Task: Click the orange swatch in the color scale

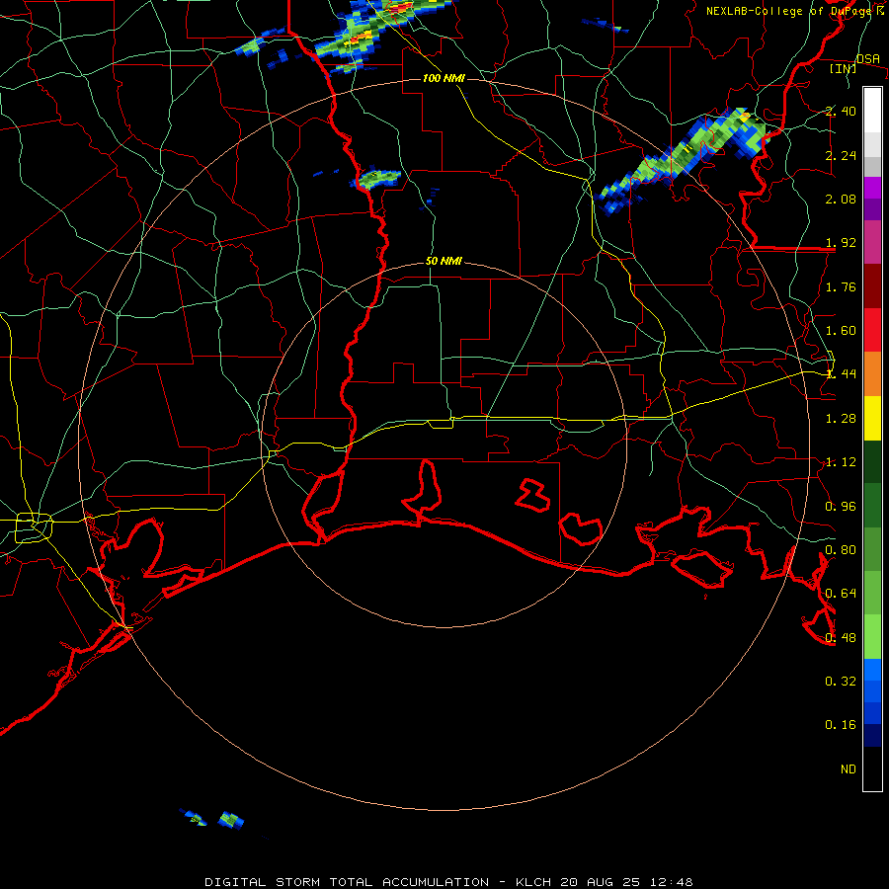Action: (x=872, y=374)
